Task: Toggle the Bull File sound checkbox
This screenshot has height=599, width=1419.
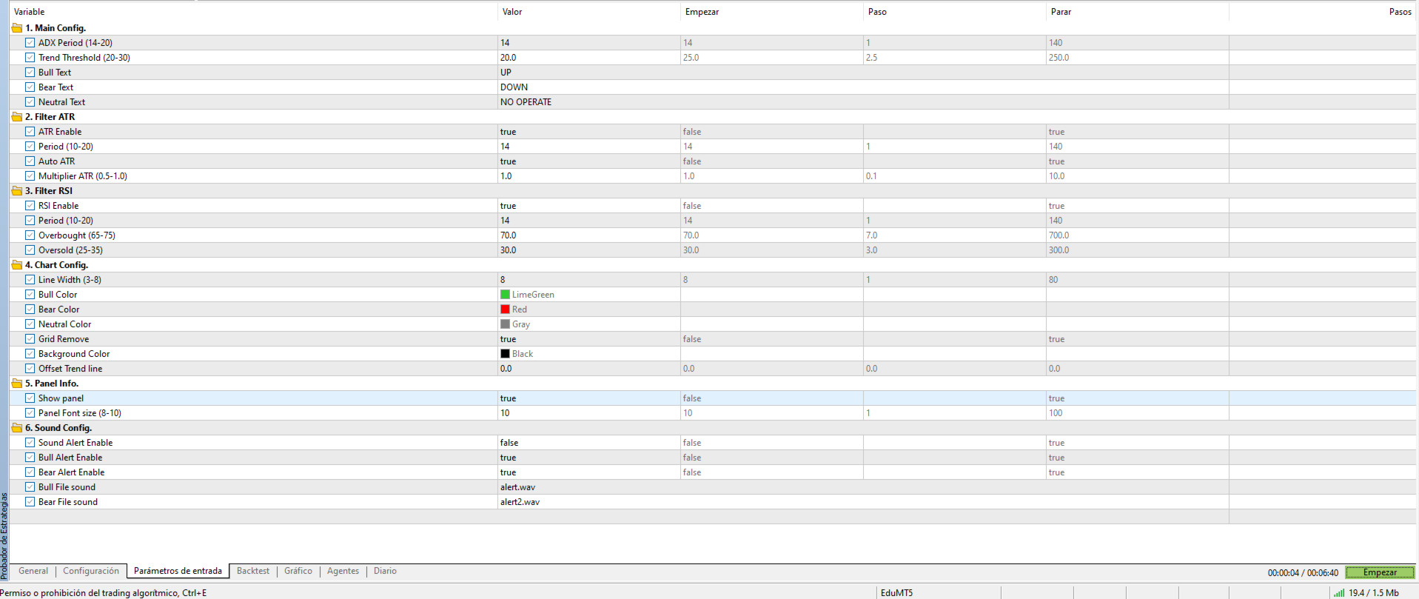Action: (x=30, y=487)
